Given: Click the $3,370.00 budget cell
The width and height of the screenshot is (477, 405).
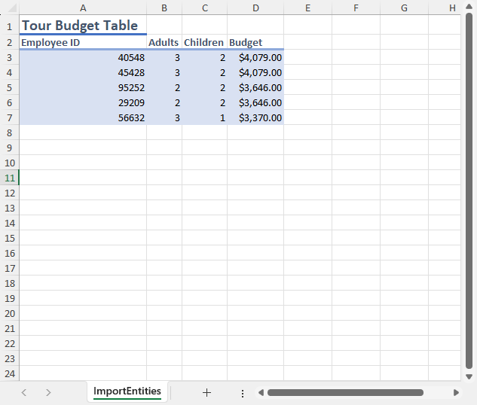Looking at the screenshot, I should pyautogui.click(x=255, y=117).
